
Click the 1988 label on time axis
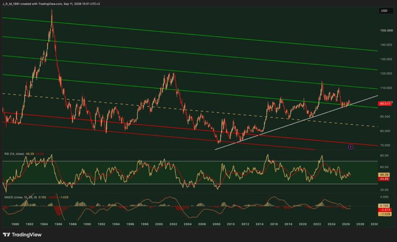[73, 224]
